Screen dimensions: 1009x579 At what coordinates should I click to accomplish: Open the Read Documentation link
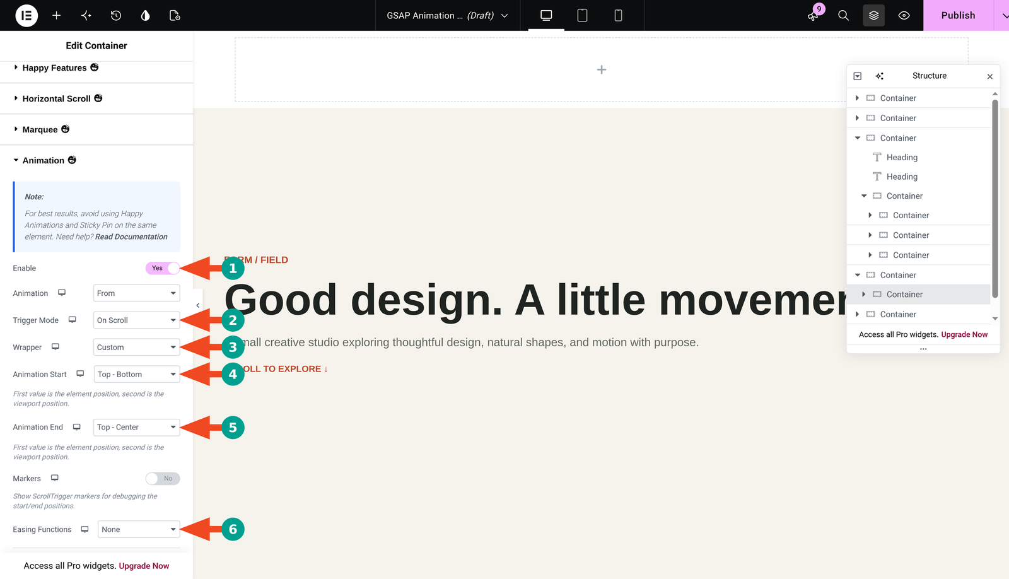click(131, 237)
